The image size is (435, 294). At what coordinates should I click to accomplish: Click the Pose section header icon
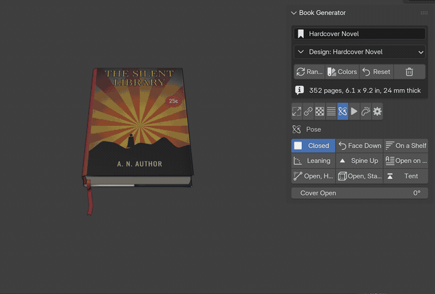point(296,129)
